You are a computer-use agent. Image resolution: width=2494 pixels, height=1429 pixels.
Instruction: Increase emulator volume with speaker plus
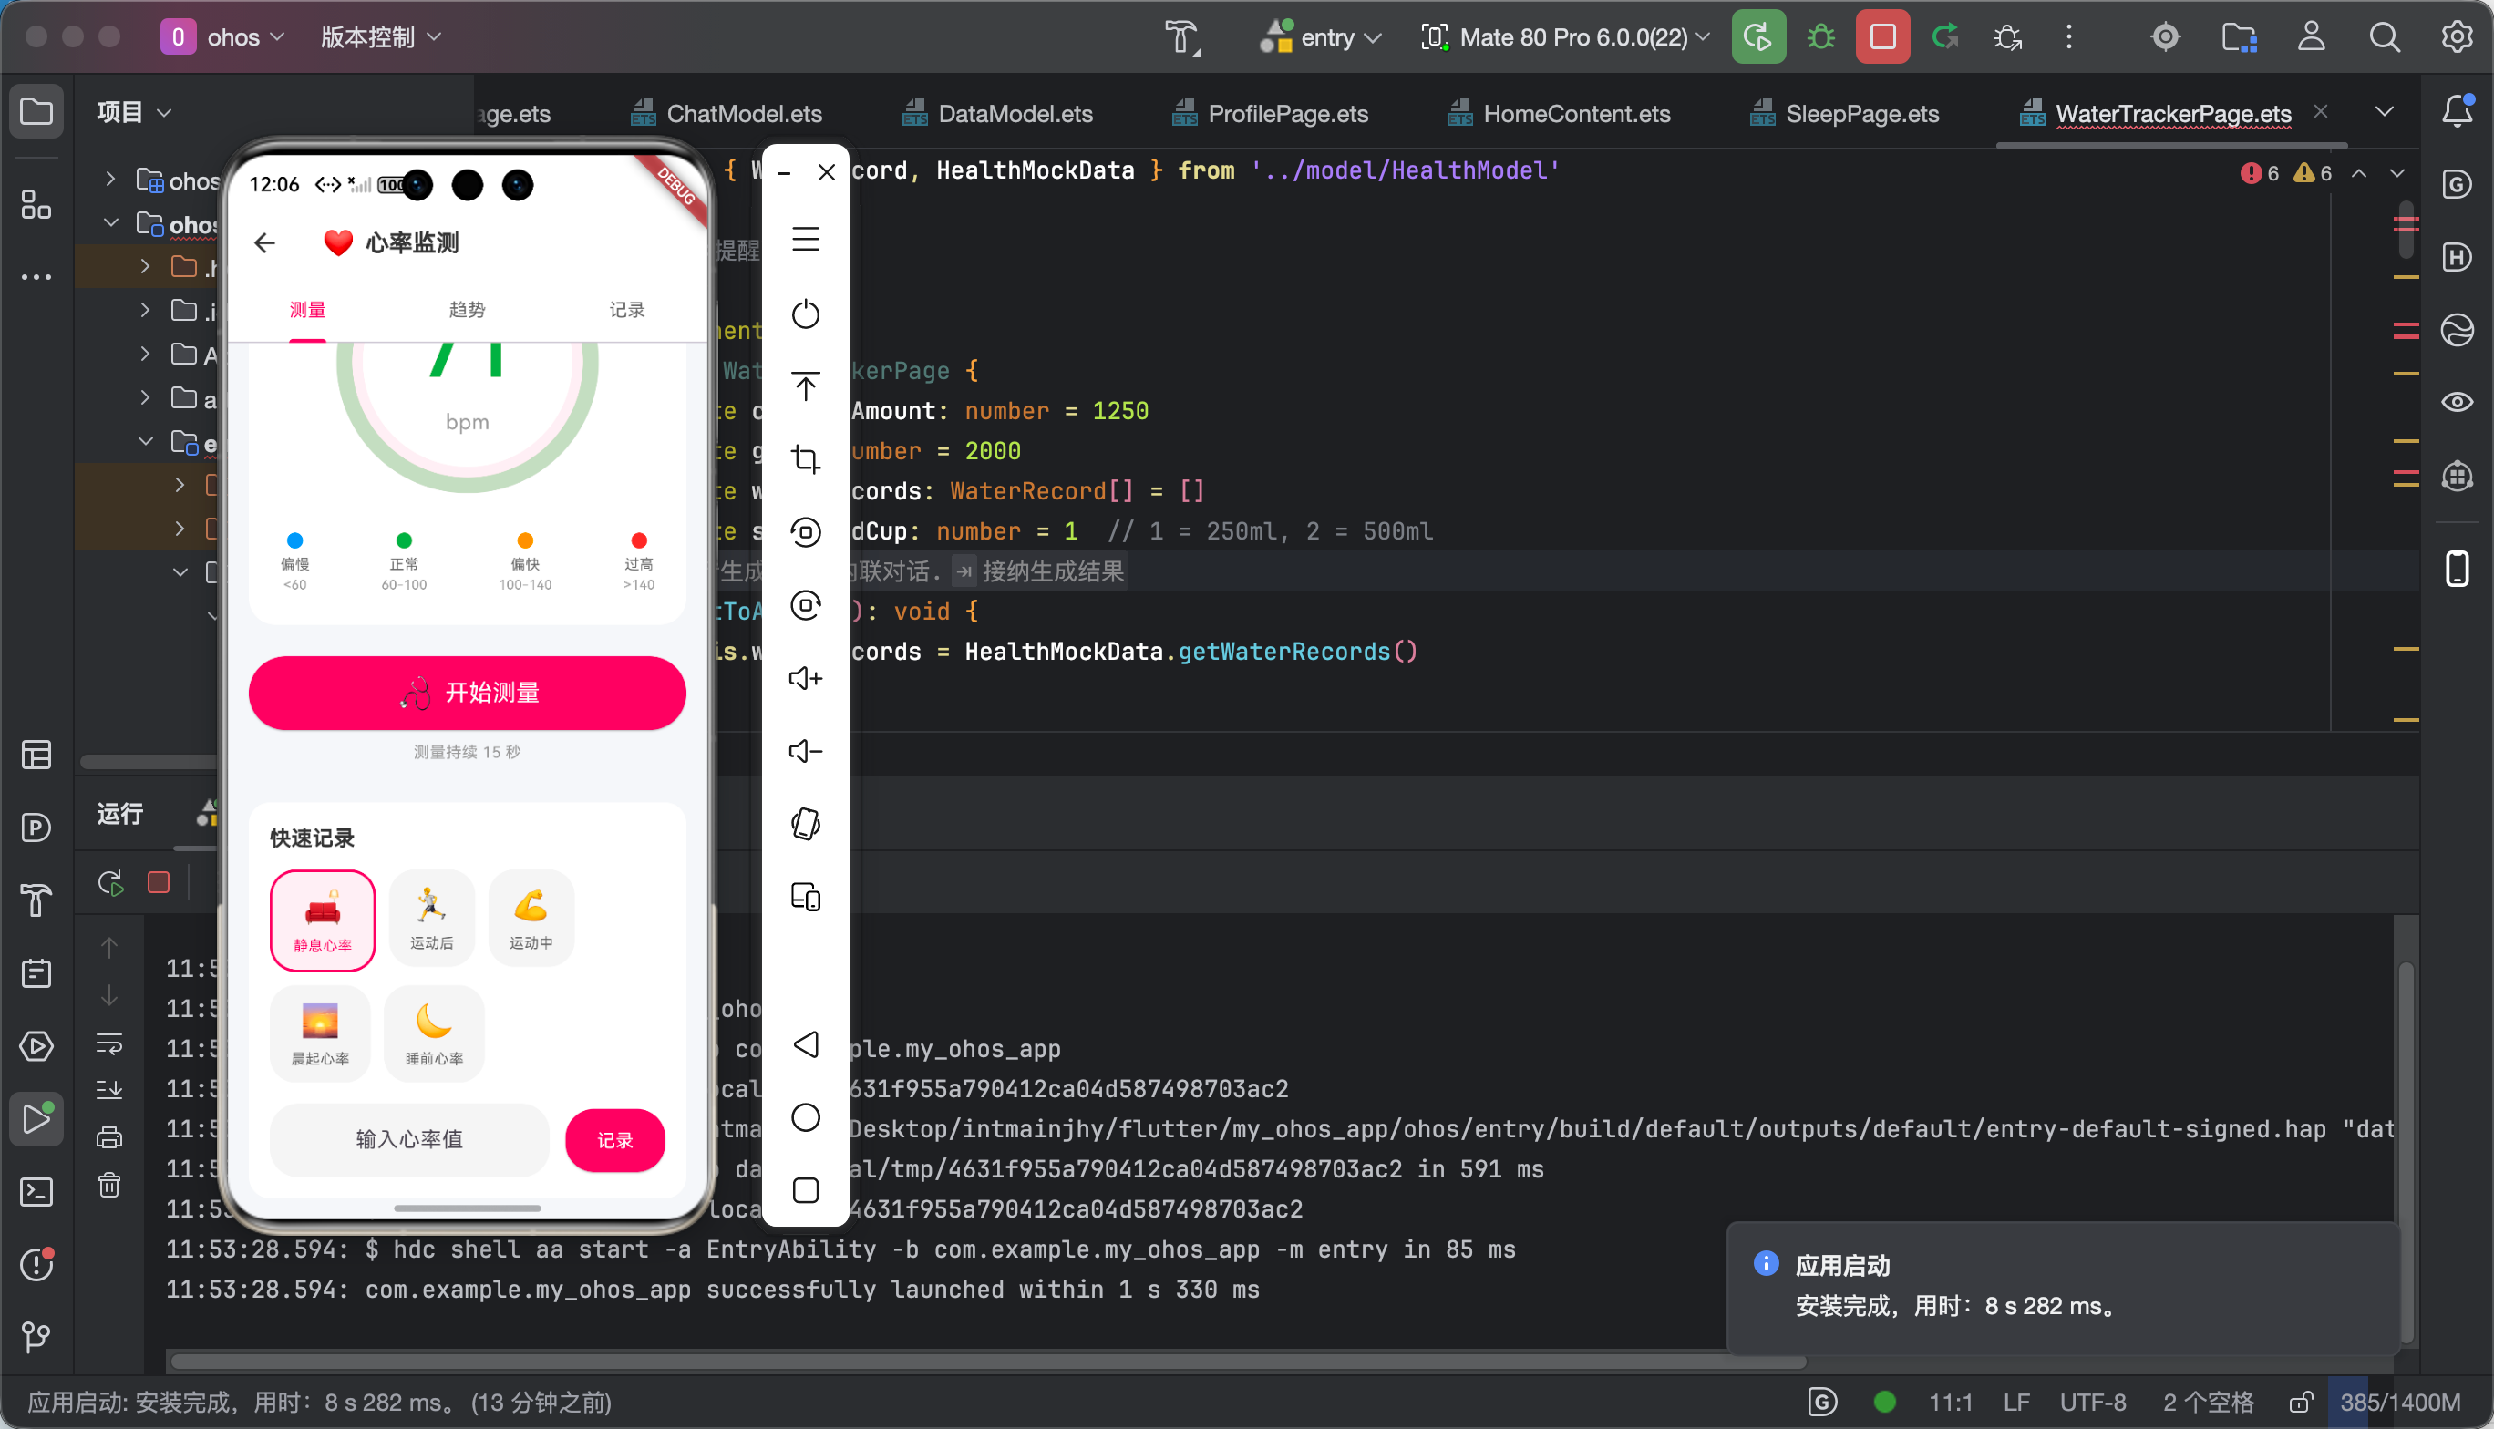point(806,678)
